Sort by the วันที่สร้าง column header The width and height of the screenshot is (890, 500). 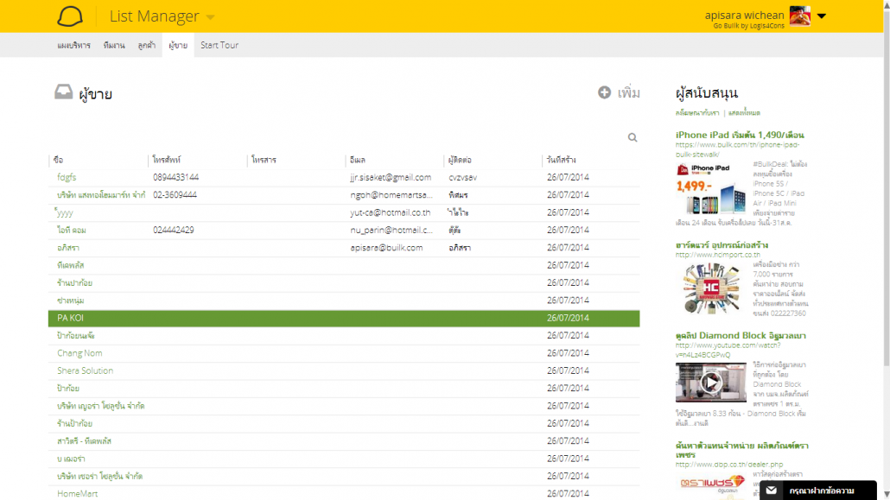[562, 160]
